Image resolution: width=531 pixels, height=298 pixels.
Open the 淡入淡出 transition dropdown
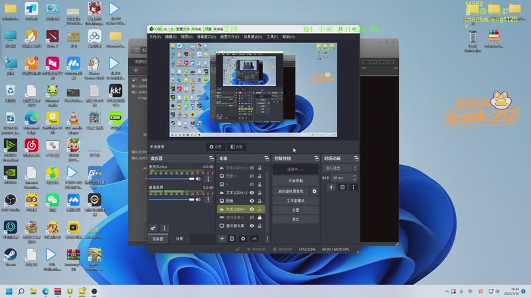[x=339, y=168]
